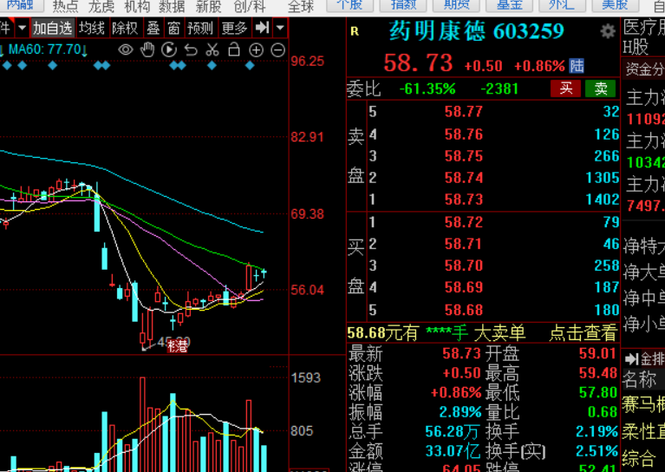Open dropdown arrow after the jump-to-end icon
Screen dimensions: 665x472
pos(280,29)
